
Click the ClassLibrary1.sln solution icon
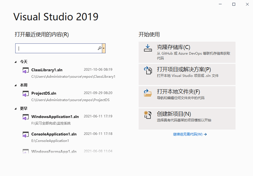click(26, 70)
